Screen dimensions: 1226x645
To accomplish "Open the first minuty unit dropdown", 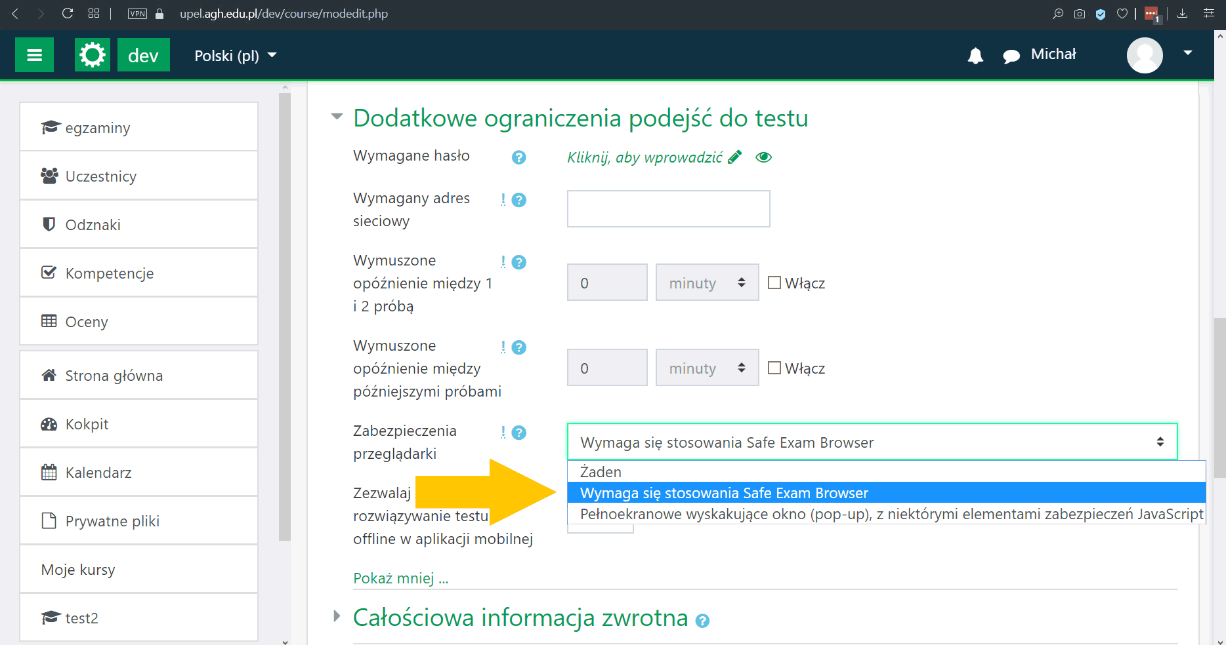I will [707, 282].
